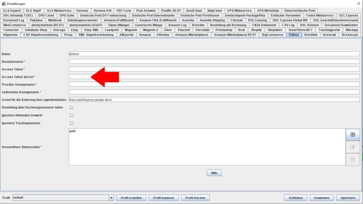Open the Afterbuy tab
This screenshot has height=204, width=363.
pyautogui.click(x=163, y=35)
